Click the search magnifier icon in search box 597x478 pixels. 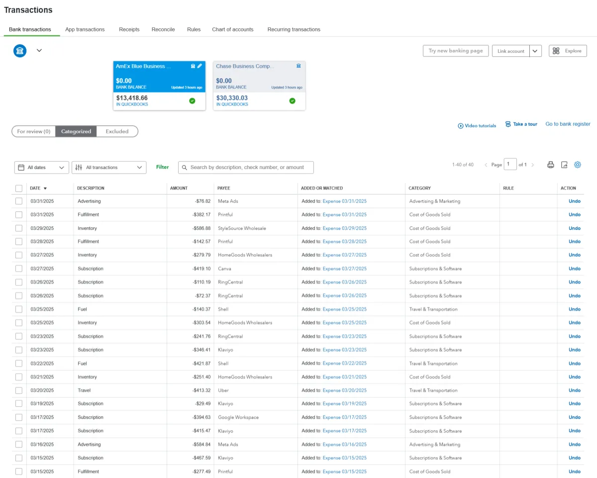click(x=184, y=168)
